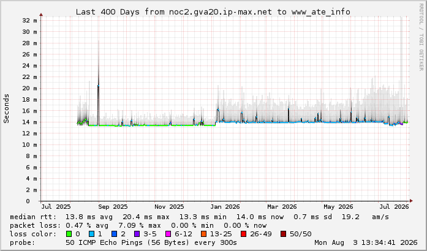The width and height of the screenshot is (427, 251).
Task: Click the 'May 2026' x-axis label
Action: pyautogui.click(x=338, y=207)
